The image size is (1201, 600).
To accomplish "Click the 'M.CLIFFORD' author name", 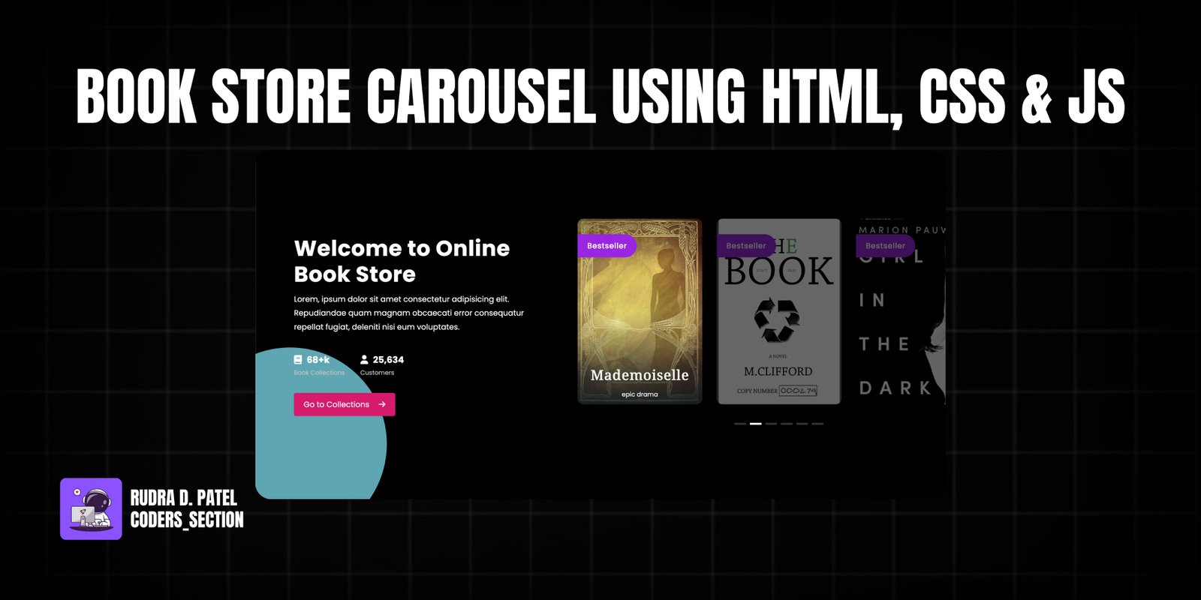I will point(778,371).
